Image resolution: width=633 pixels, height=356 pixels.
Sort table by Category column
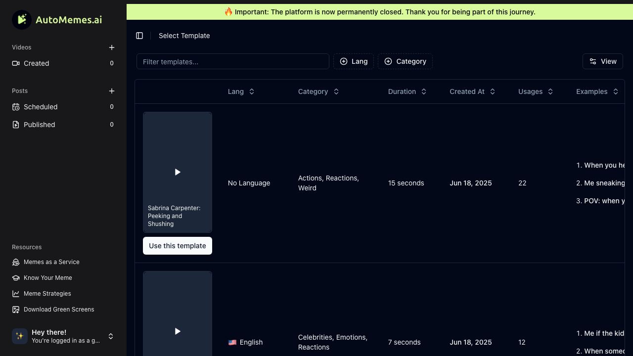coord(318,91)
